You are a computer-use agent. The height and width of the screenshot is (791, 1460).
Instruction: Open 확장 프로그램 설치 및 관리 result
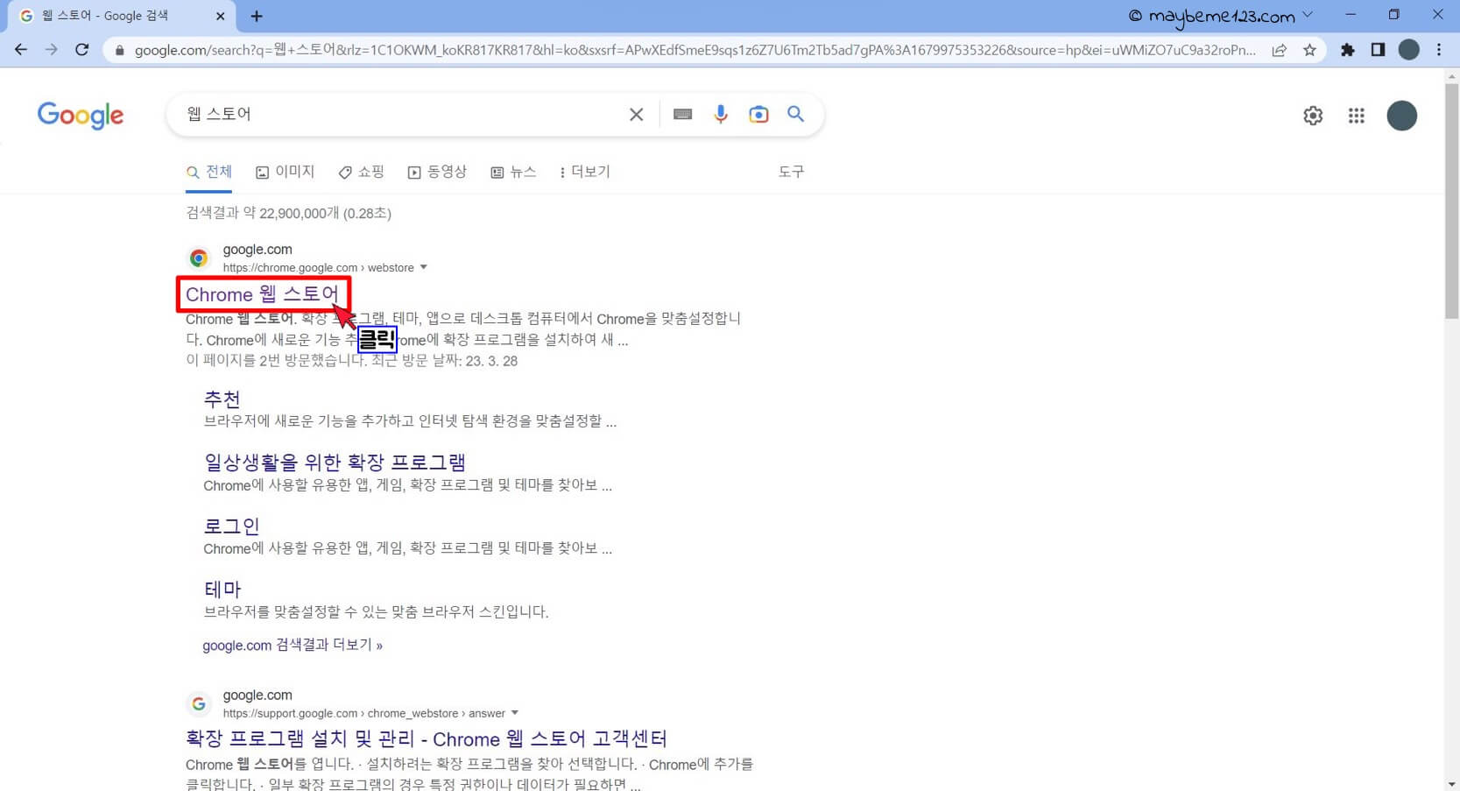(427, 738)
